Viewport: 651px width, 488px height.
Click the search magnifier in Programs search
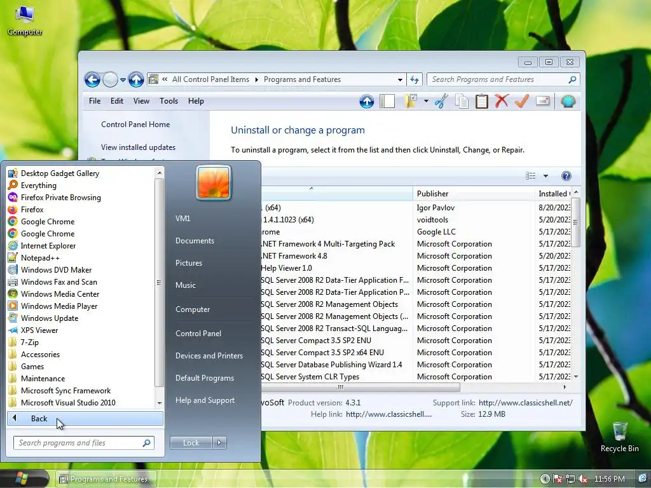[572, 79]
